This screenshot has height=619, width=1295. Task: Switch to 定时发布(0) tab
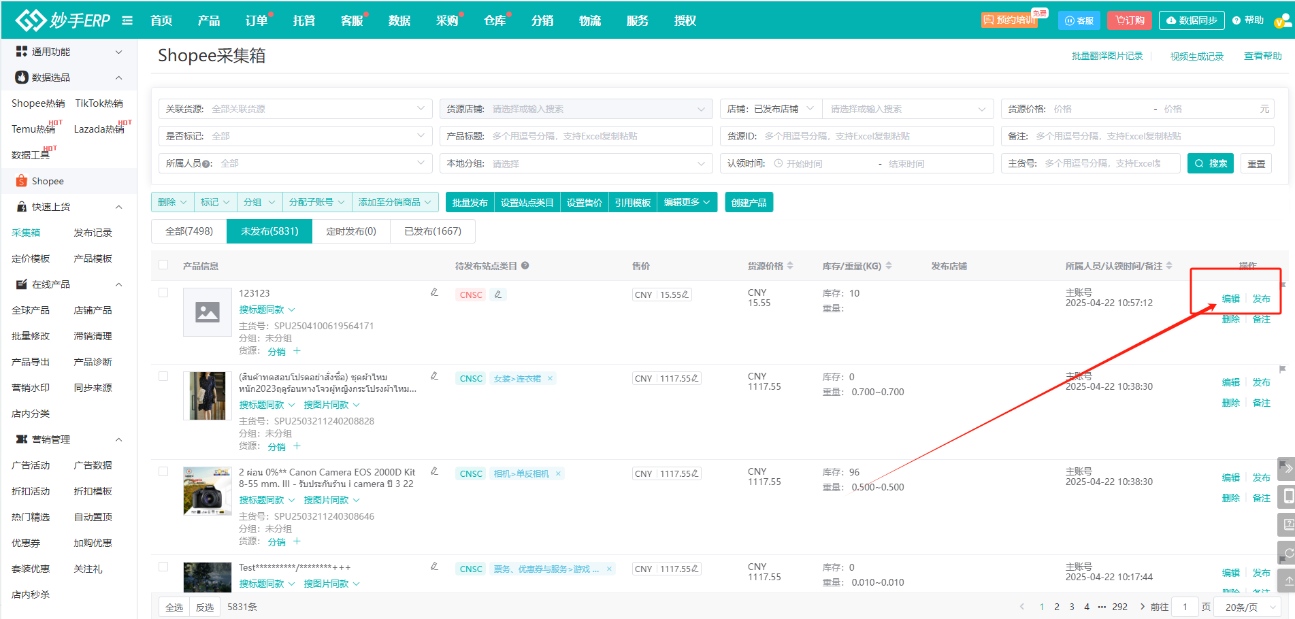(x=351, y=231)
